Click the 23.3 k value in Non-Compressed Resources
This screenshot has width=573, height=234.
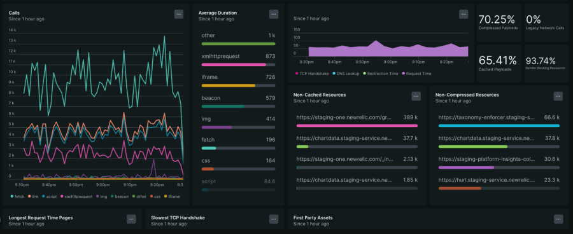tap(552, 180)
